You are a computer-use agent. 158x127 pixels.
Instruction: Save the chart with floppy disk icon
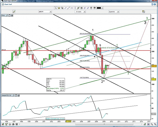point(17,124)
